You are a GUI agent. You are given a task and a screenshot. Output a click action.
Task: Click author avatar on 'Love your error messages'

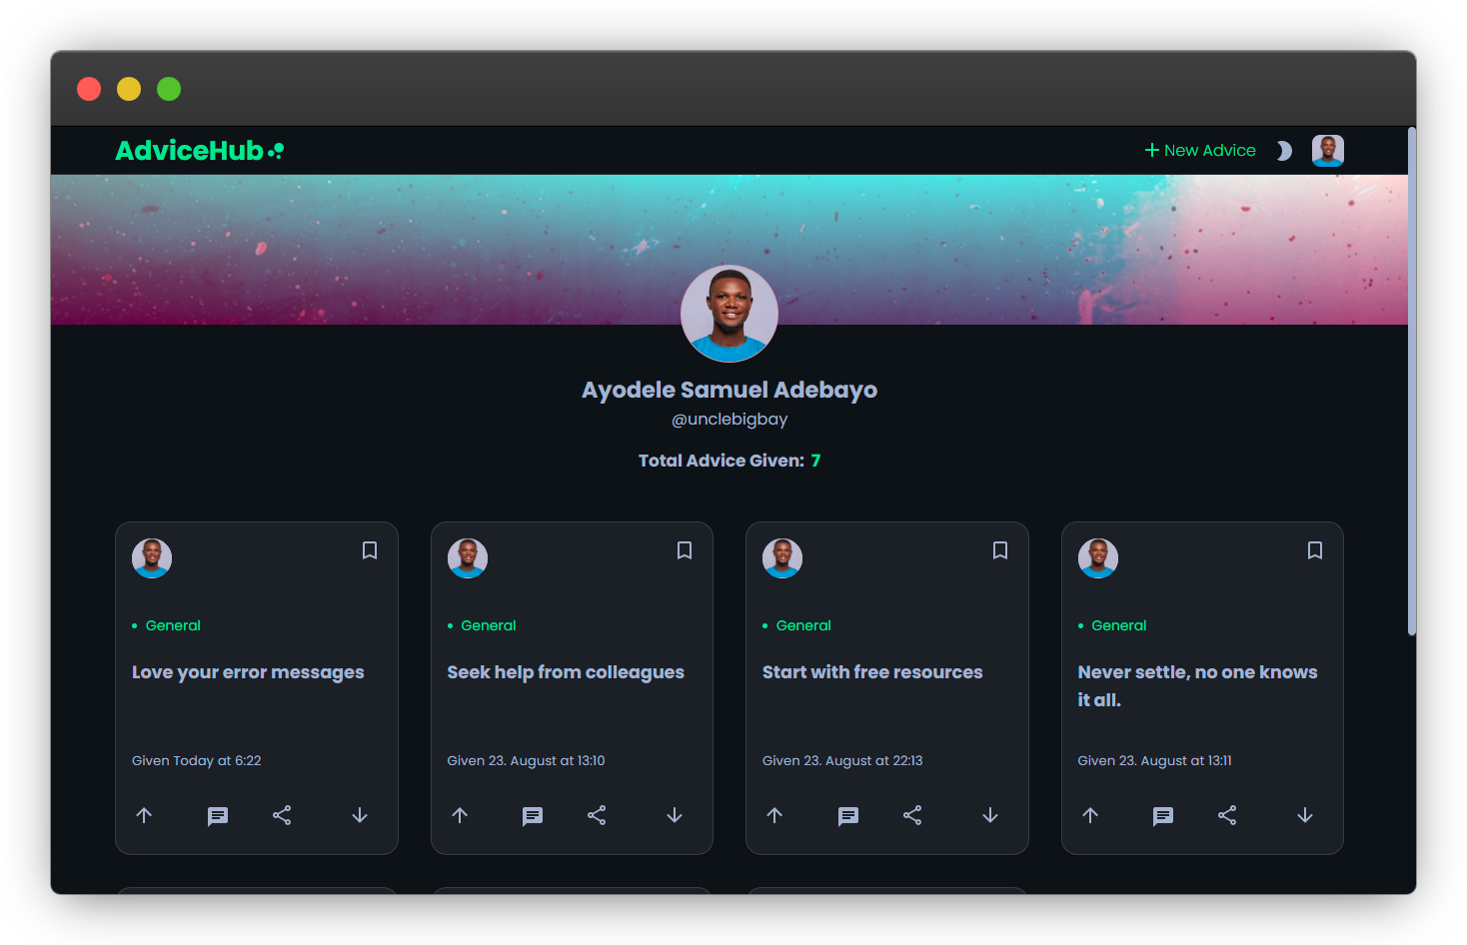pos(152,558)
